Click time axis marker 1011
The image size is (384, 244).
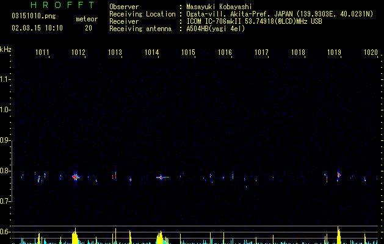(42, 52)
